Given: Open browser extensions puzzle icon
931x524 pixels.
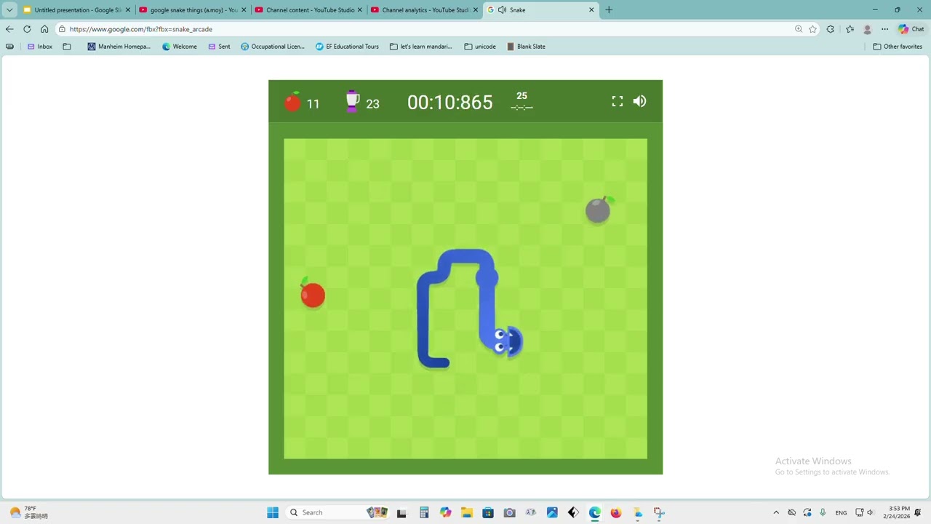Looking at the screenshot, I should click(x=831, y=29).
